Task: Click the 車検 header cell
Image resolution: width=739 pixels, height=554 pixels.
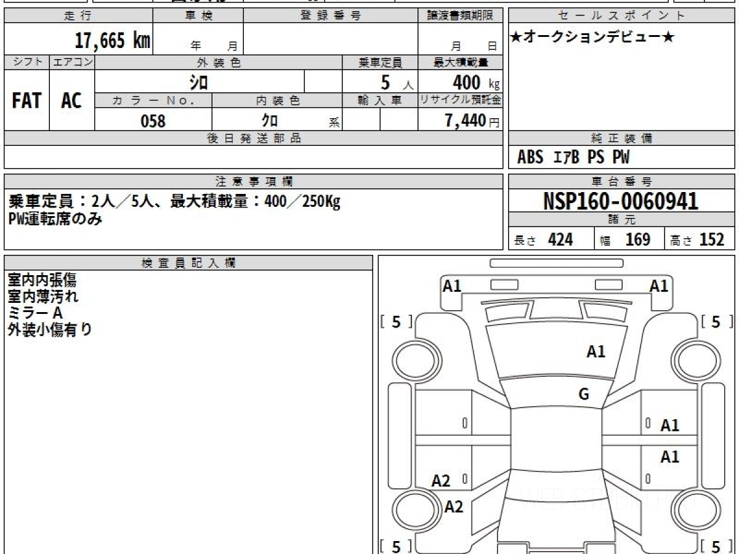Action: point(198,16)
